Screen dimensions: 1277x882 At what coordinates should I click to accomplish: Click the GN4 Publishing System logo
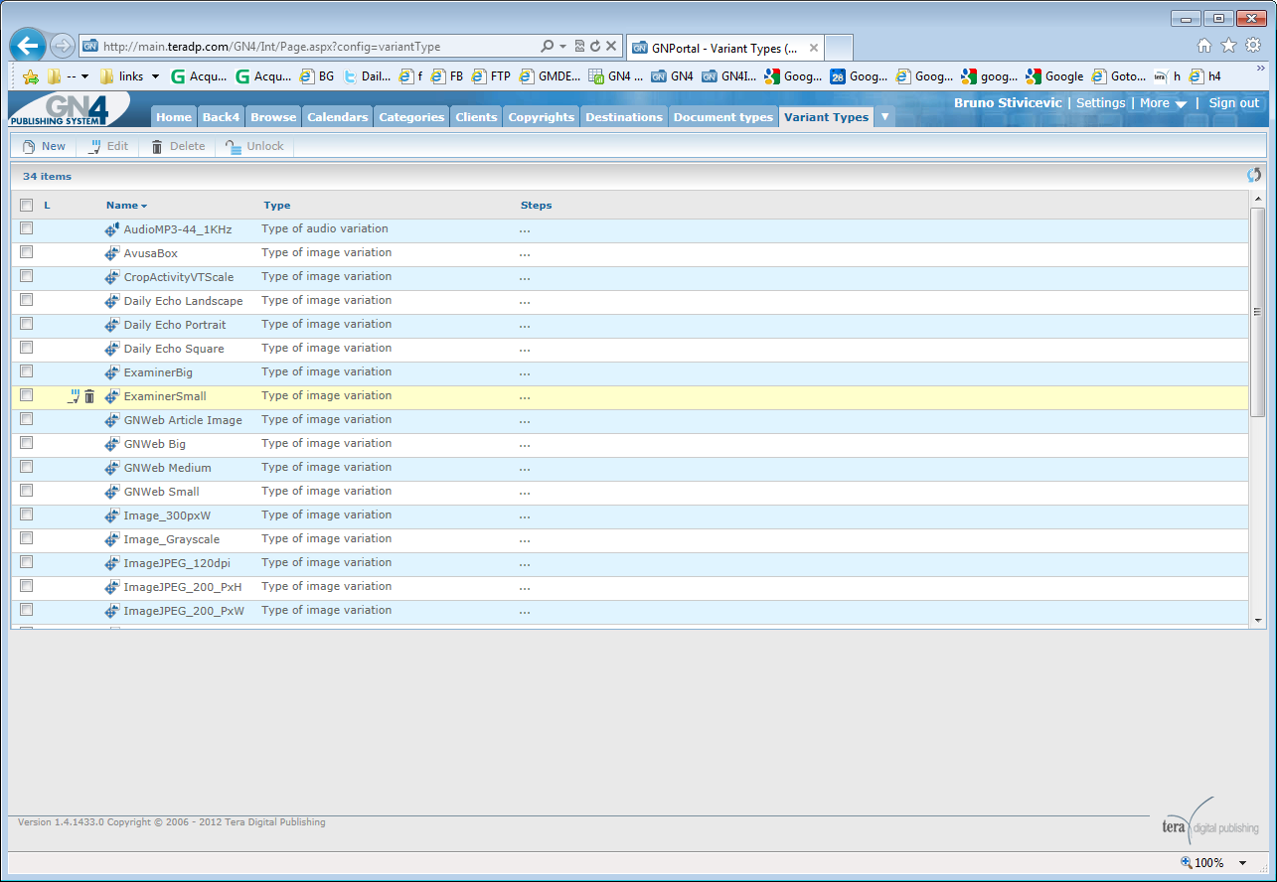tap(70, 108)
